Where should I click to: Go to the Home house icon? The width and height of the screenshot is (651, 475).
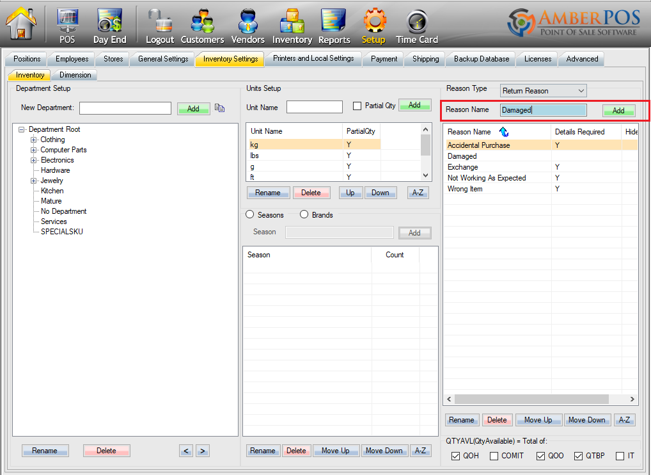pos(20,24)
